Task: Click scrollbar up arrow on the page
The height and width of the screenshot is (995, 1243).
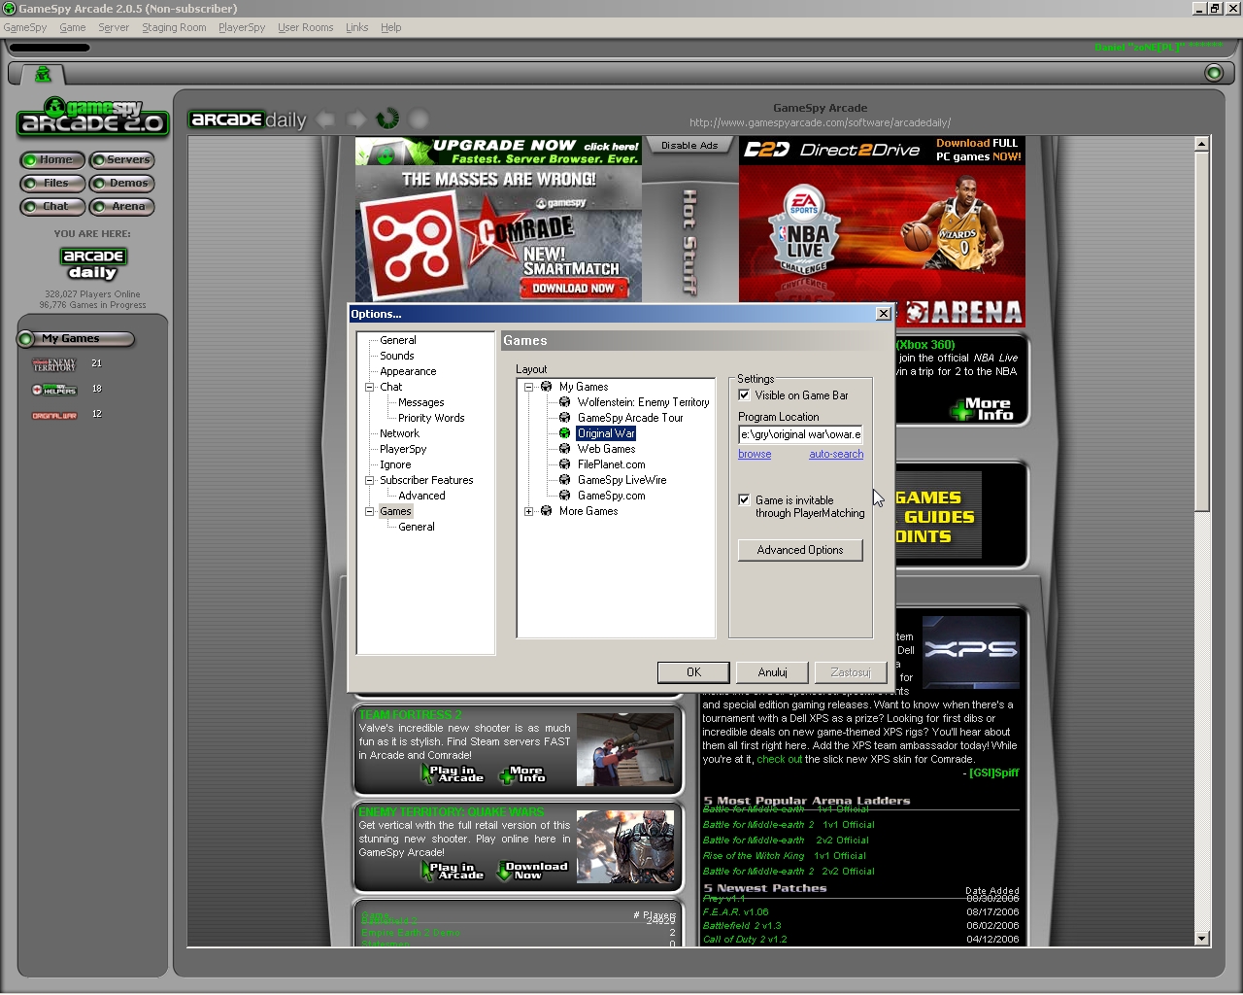Action: [1201, 144]
